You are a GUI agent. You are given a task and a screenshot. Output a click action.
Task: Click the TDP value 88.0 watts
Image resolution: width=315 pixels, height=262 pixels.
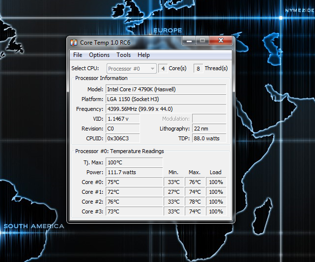(209, 138)
